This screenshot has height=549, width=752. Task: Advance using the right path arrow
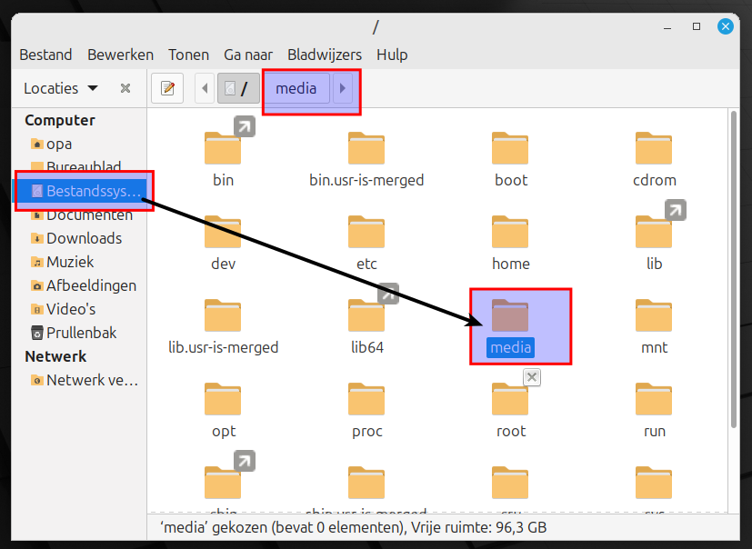(x=343, y=88)
